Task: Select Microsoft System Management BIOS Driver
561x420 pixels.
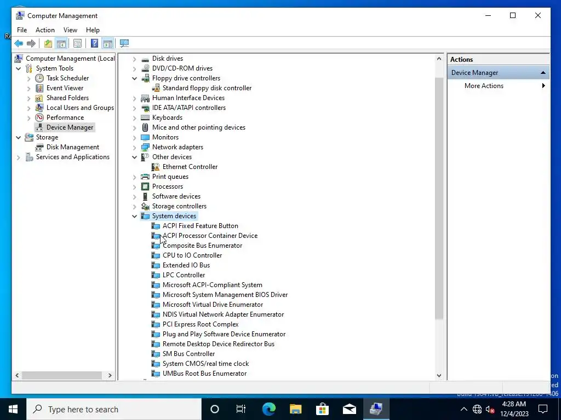Action: [x=225, y=295]
